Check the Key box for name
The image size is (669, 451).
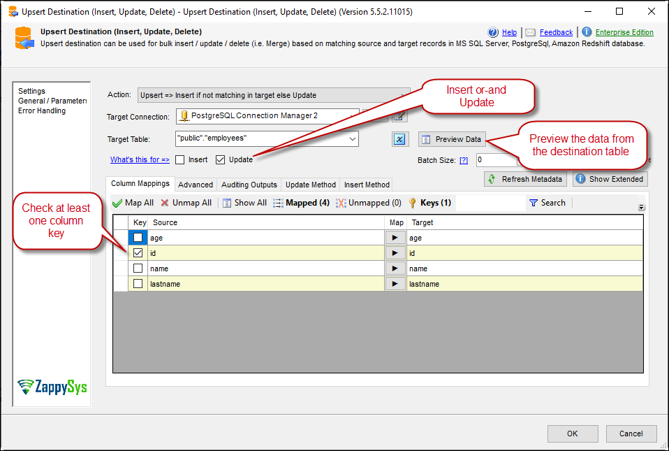[x=138, y=269]
